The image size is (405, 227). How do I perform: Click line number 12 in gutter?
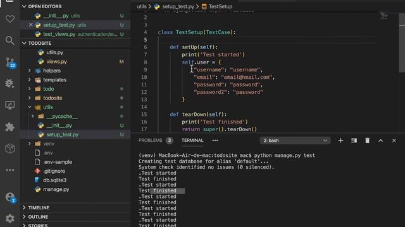[144, 92]
